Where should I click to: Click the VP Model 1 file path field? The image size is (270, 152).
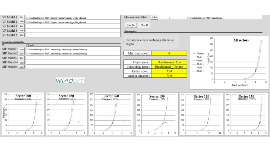coord(73,17)
